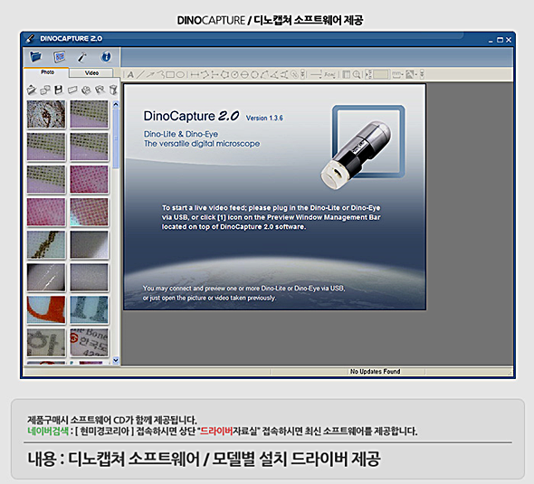Screen dimensions: 534x484
Task: Select the Ellipse drawing tool
Action: (180, 74)
